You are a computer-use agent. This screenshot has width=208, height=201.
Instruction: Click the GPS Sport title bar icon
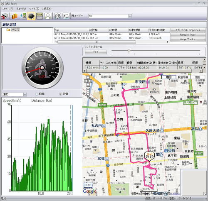[2, 4]
